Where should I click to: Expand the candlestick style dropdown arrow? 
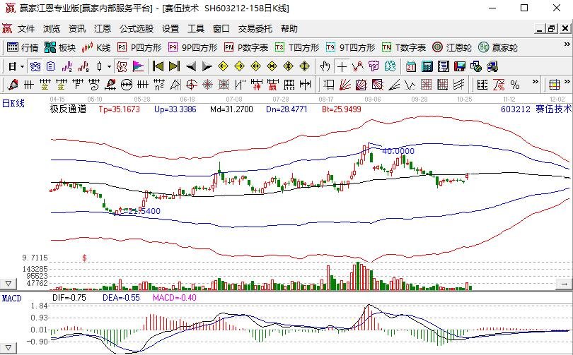pos(109,67)
